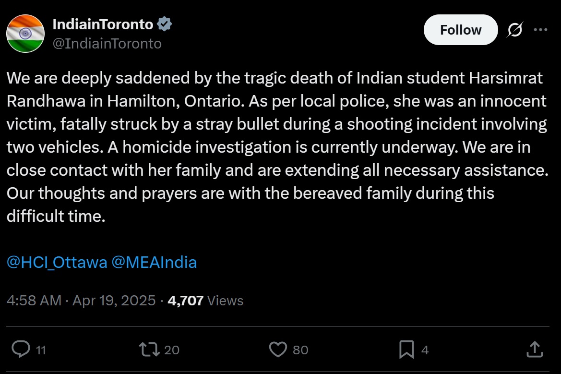The width and height of the screenshot is (561, 374).
Task: Click the Grok icon beside Follow
Action: (x=515, y=30)
